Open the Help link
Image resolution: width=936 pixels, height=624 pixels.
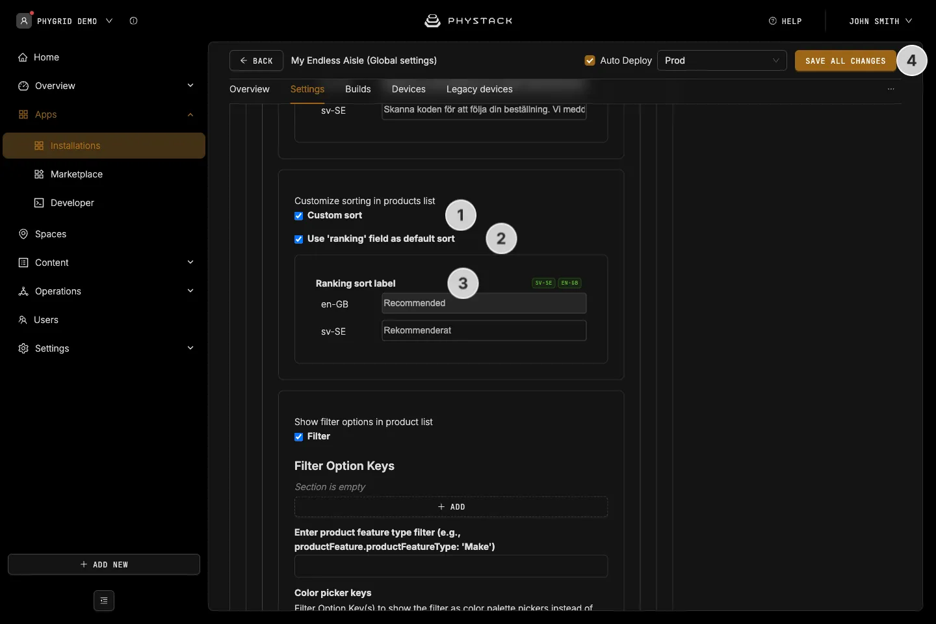pos(785,21)
